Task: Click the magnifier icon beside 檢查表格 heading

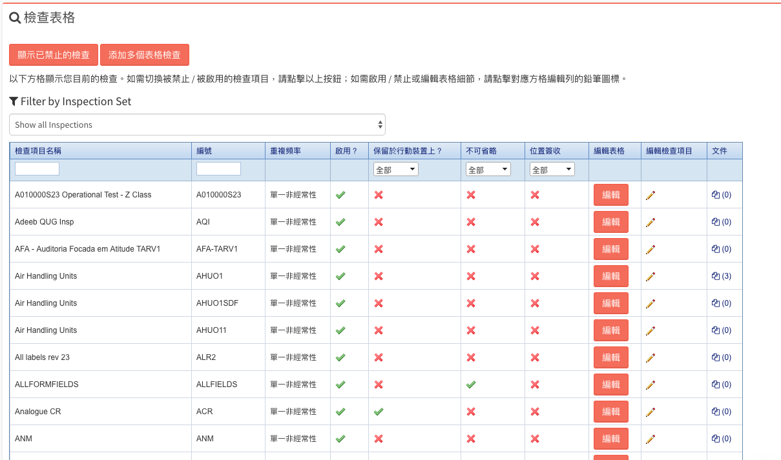Action: click(x=15, y=18)
